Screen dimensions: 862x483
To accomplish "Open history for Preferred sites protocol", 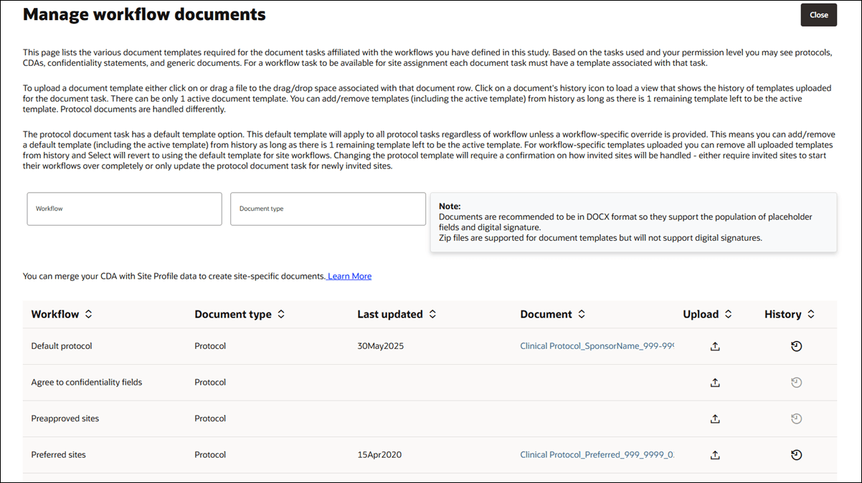I will pyautogui.click(x=797, y=454).
